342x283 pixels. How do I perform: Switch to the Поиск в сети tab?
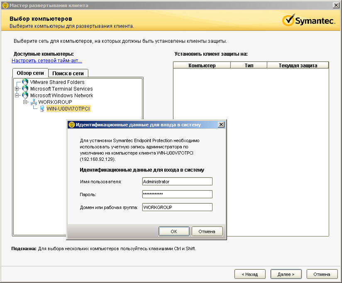pyautogui.click(x=68, y=74)
